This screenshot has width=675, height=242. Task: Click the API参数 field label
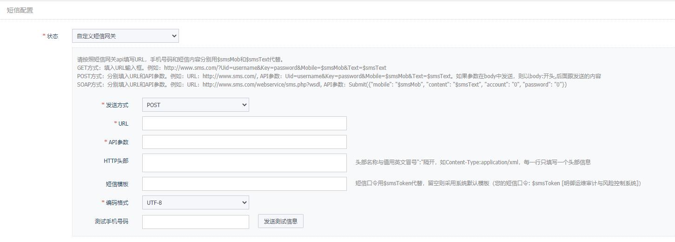coord(118,142)
